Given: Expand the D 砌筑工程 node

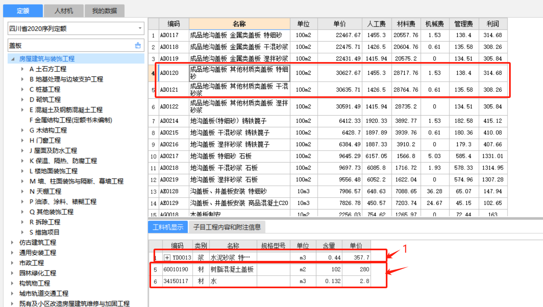Looking at the screenshot, I should pyautogui.click(x=23, y=100).
